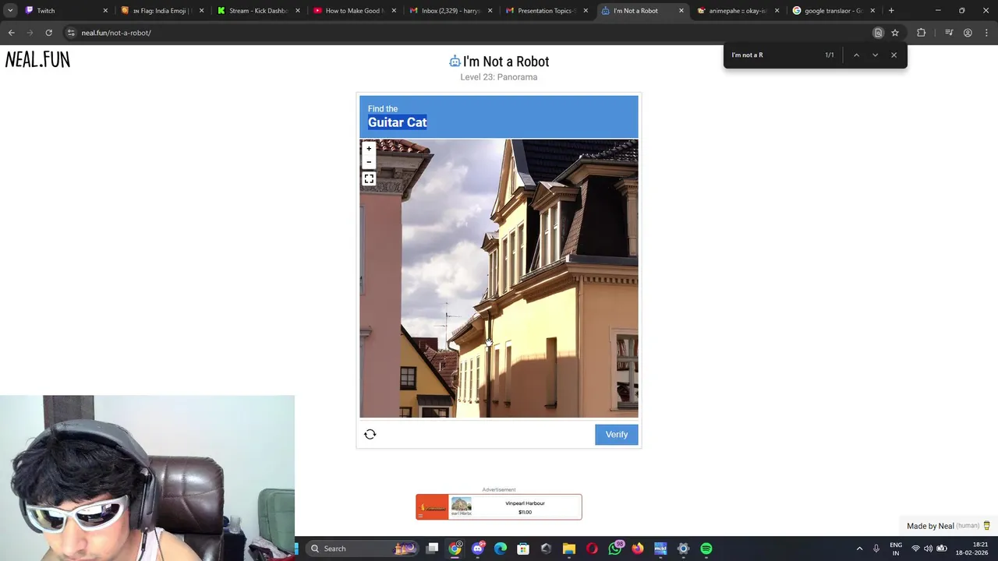998x561 pixels.
Task: Close the I'm Not a Robot tab
Action: tap(681, 11)
